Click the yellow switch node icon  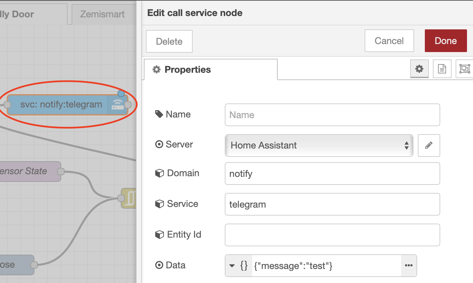(x=129, y=198)
